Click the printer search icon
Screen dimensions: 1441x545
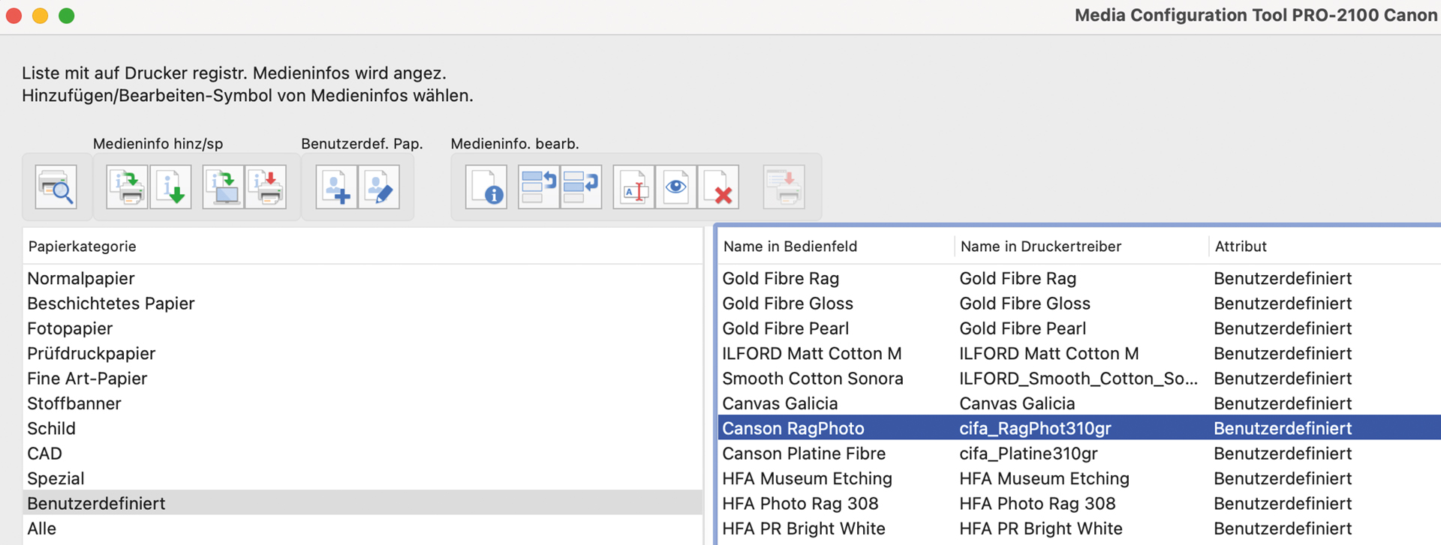[56, 187]
